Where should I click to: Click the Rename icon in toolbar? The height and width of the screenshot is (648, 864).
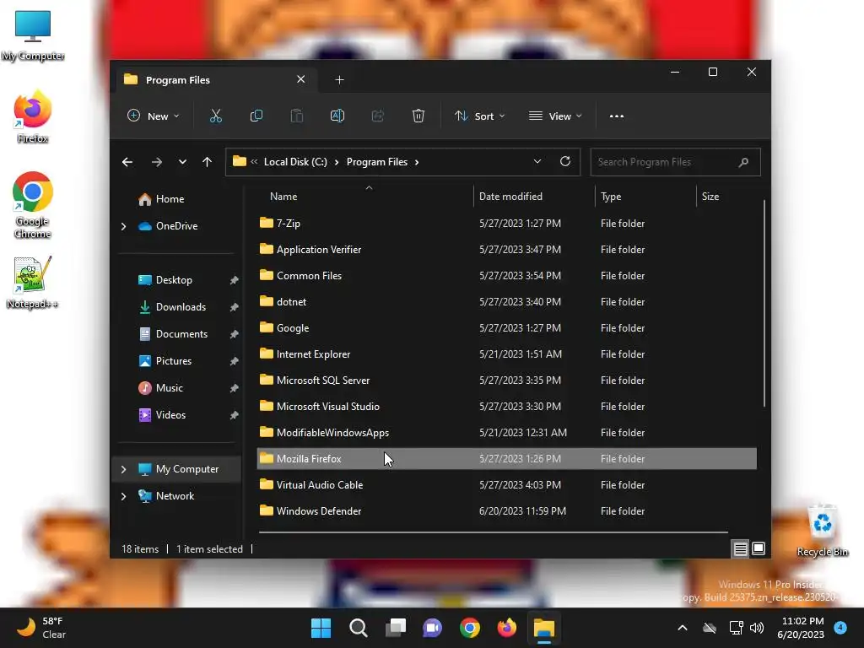337,116
